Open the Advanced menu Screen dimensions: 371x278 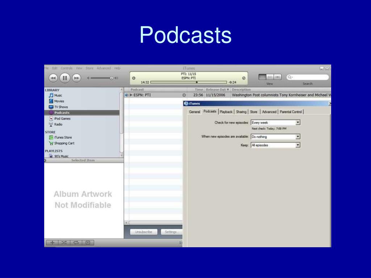click(x=104, y=68)
